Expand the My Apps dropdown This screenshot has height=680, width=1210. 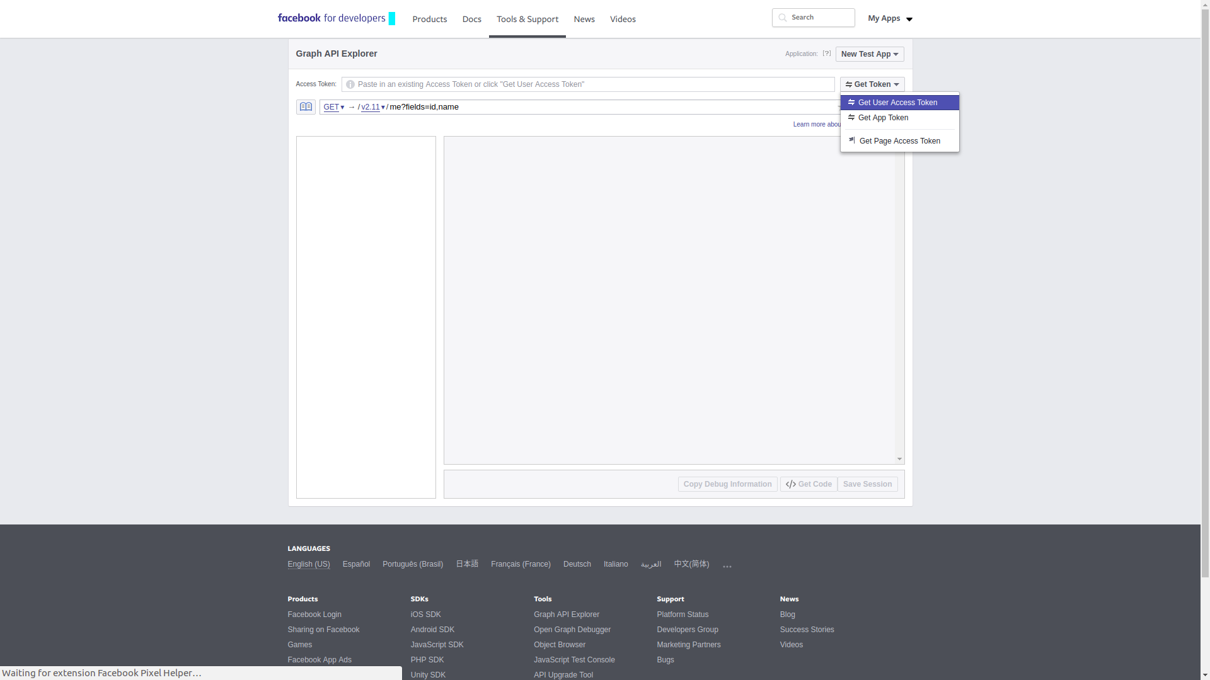(x=890, y=18)
